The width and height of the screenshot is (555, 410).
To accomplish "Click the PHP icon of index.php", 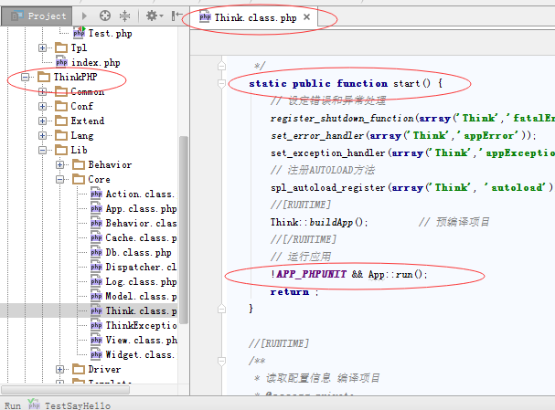I will (62, 62).
